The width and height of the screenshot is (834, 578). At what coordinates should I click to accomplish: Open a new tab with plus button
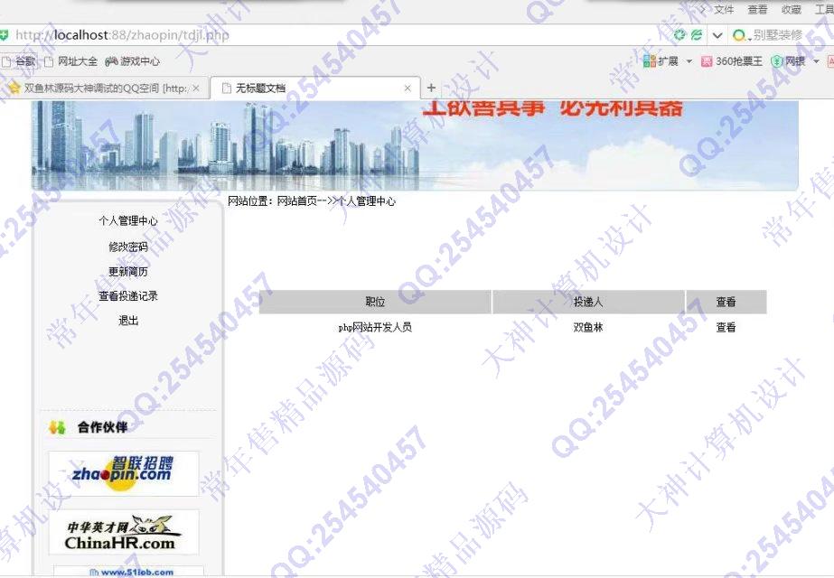[x=431, y=88]
